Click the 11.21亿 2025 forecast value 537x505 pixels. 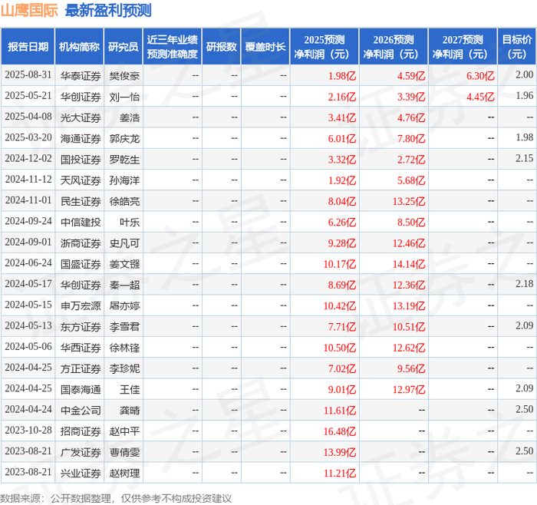(340, 473)
